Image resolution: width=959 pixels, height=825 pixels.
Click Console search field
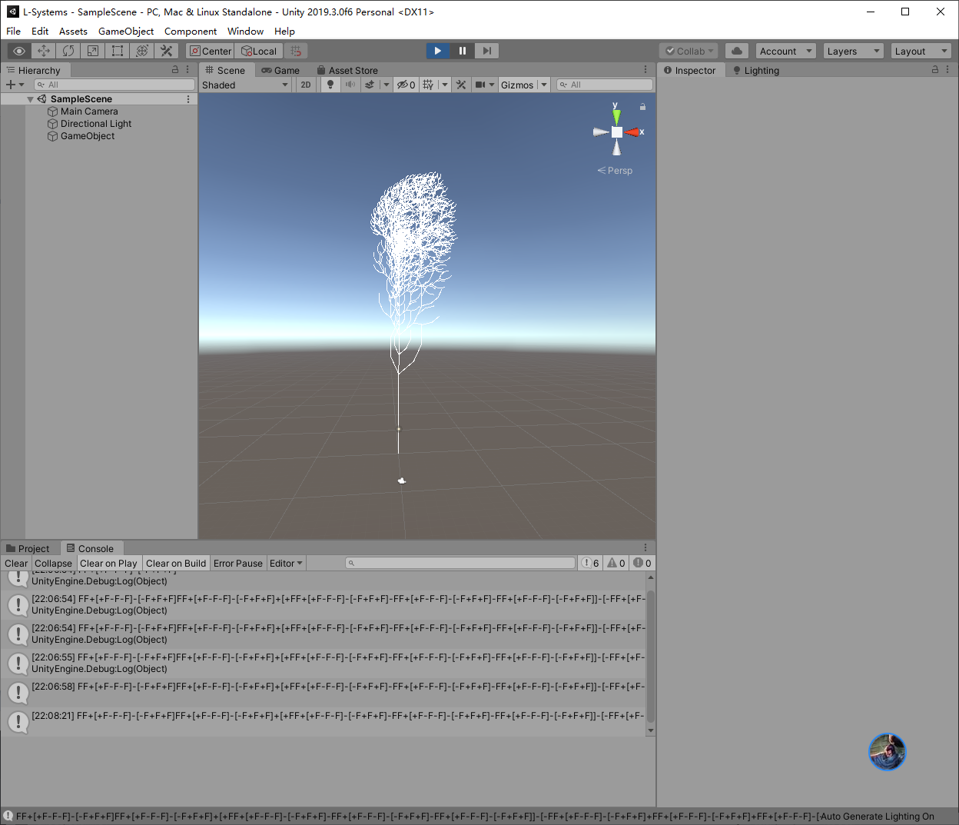click(460, 563)
